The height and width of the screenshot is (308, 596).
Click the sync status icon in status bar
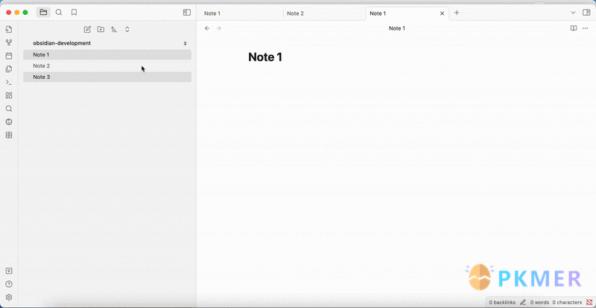coord(589,303)
